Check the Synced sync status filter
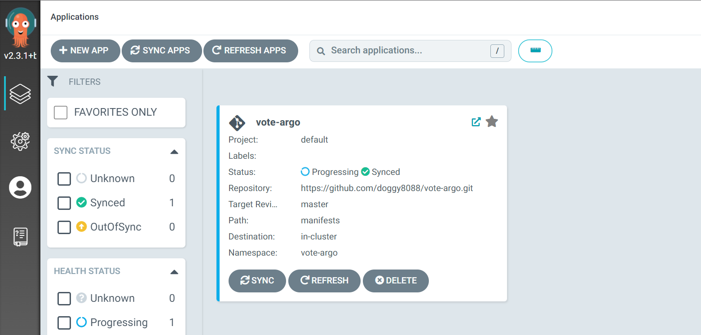 [x=64, y=203]
